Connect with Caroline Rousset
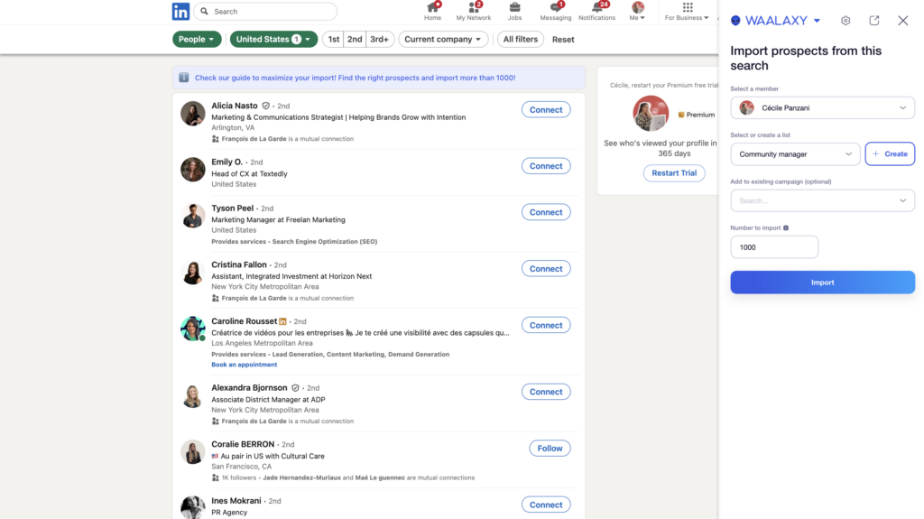 (x=546, y=325)
